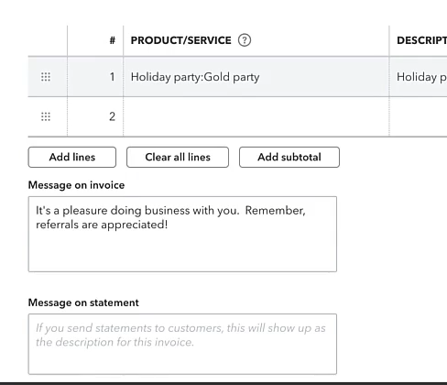Viewport: 447px width, 385px height.
Task: Click the DESCRIPTION column header
Action: [421, 40]
